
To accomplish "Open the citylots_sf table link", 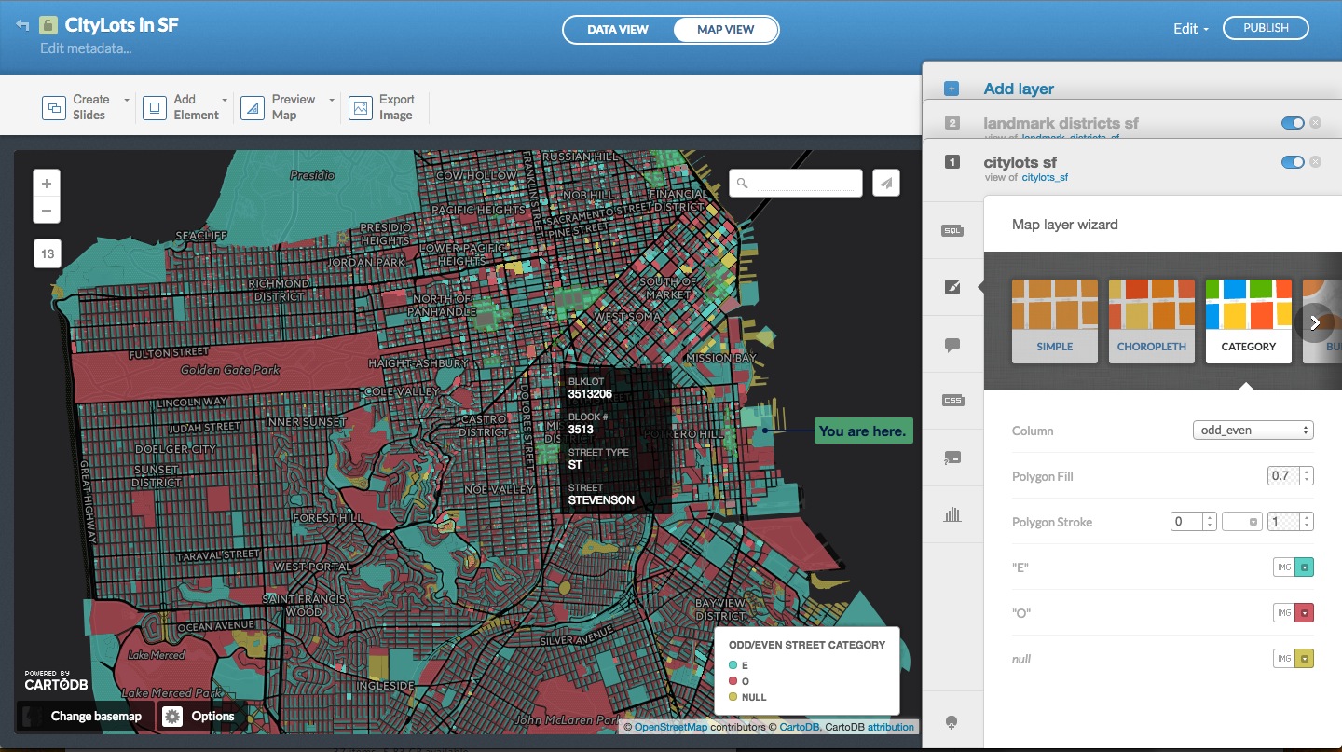I will [x=1045, y=177].
